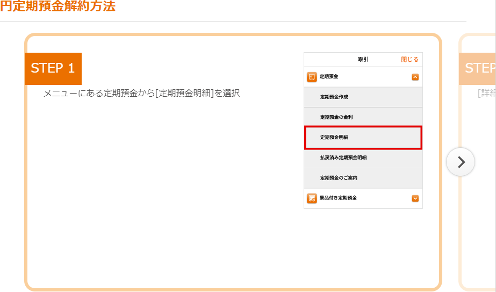Image resolution: width=496 pixels, height=292 pixels.
Task: Click 閉じる to close the menu
Action: pyautogui.click(x=409, y=60)
